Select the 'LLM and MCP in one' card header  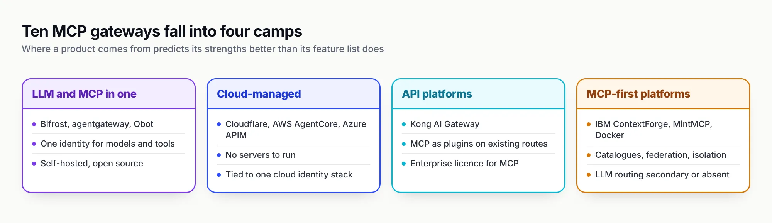click(108, 94)
